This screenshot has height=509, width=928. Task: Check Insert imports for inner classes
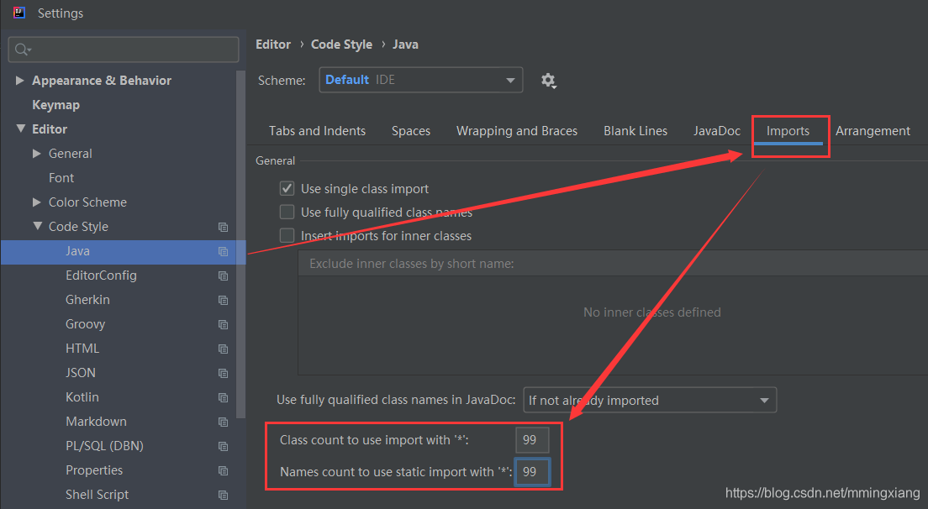287,236
